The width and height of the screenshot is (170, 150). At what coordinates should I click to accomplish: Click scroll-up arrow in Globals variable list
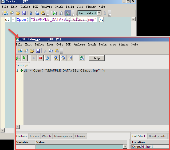[125, 147]
